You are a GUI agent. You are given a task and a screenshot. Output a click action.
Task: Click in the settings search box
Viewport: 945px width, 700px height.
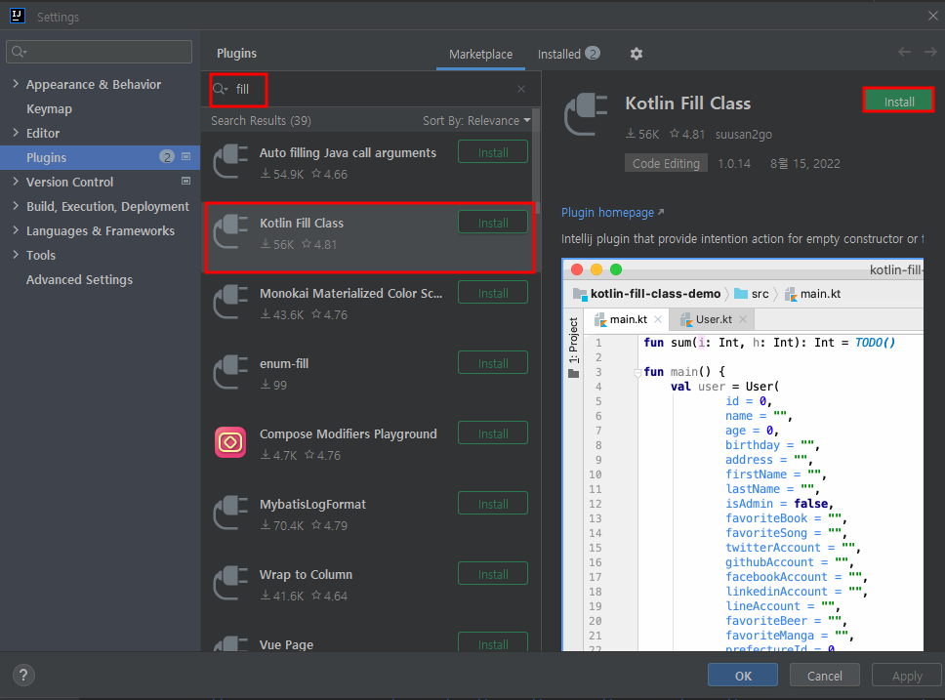[99, 52]
